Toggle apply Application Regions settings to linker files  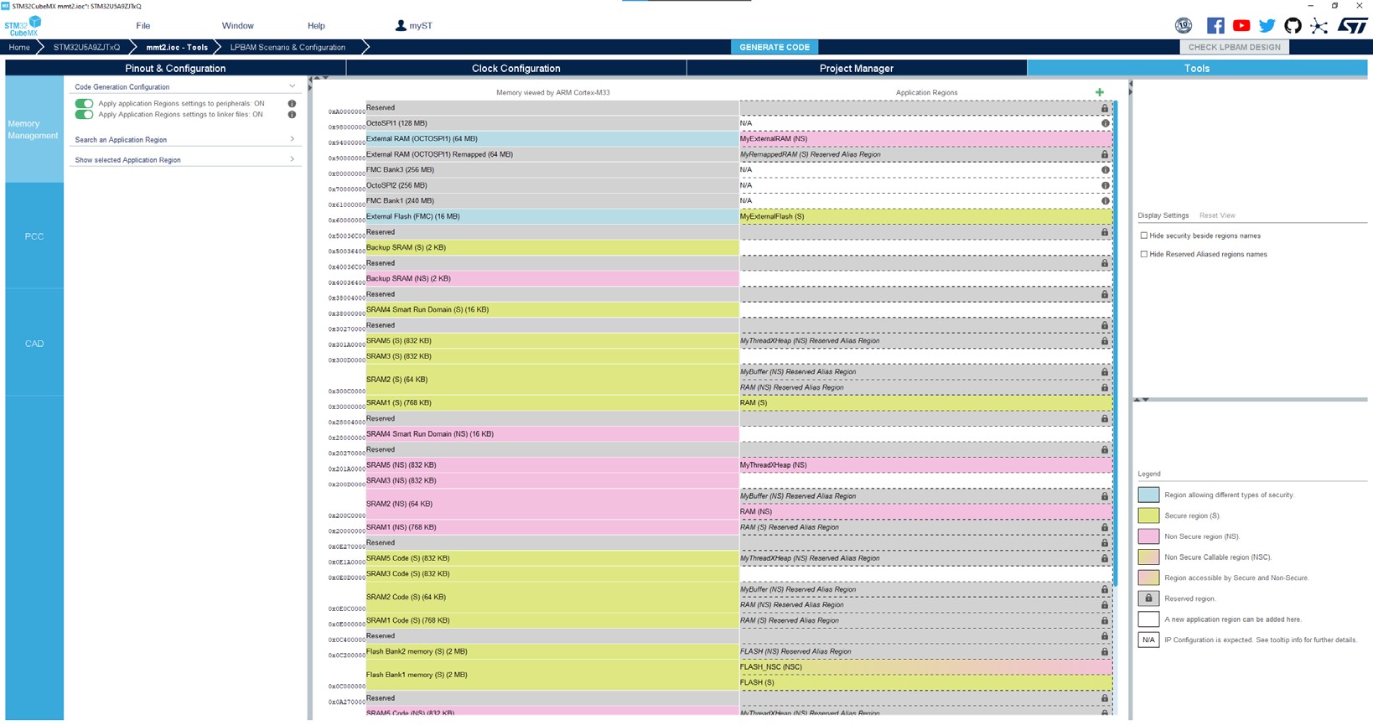click(x=84, y=115)
